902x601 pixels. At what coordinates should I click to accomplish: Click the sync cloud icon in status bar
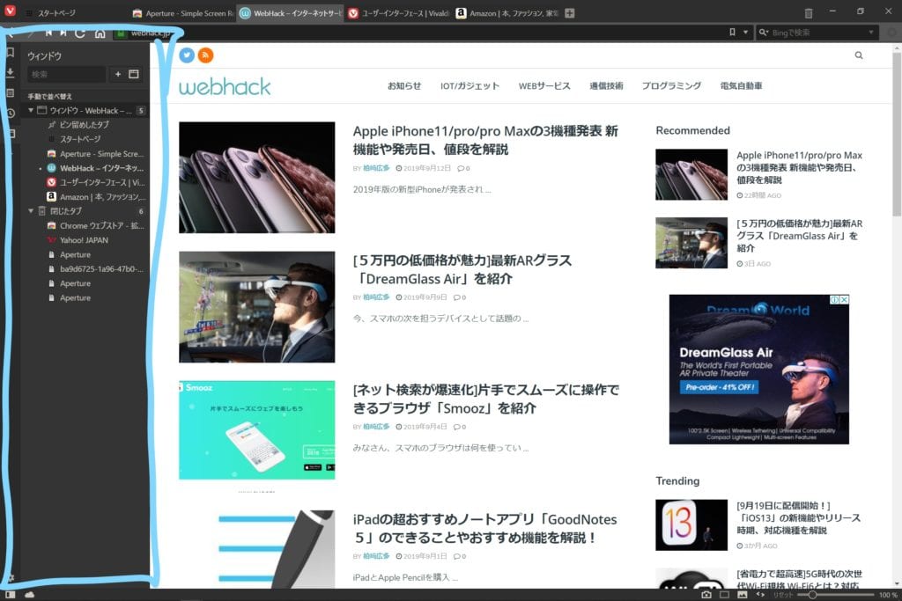[29, 595]
